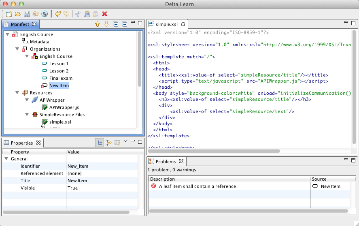Collapse the Resources node
Viewport: 359px width, 226px height.
(x=17, y=93)
